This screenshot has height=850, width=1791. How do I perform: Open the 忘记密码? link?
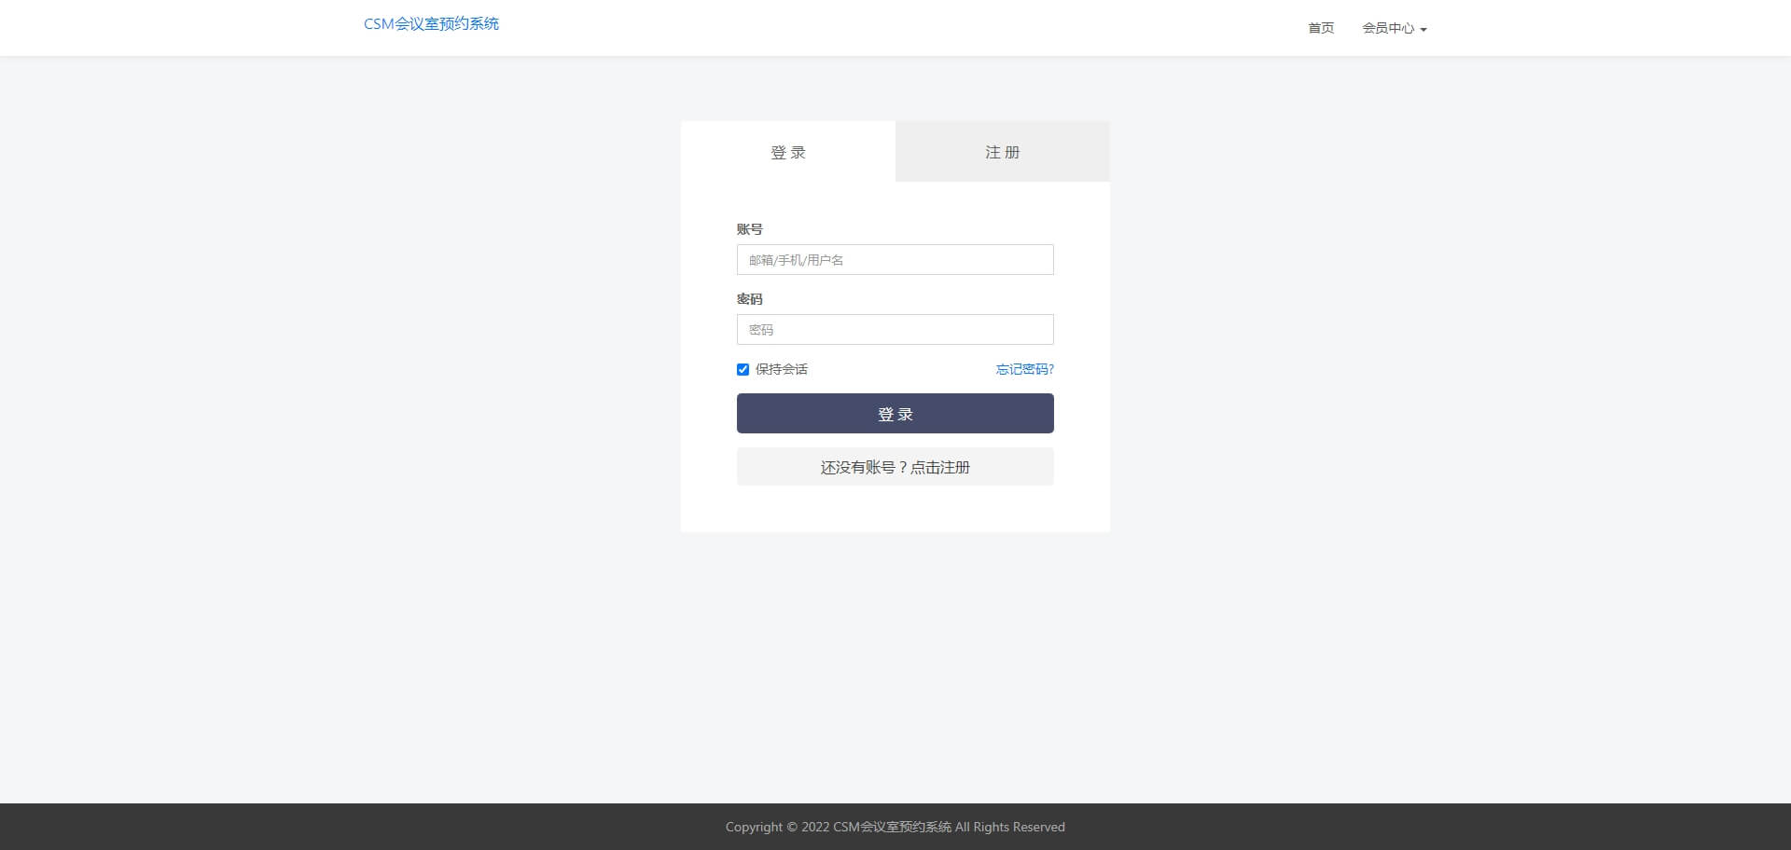pos(1024,370)
